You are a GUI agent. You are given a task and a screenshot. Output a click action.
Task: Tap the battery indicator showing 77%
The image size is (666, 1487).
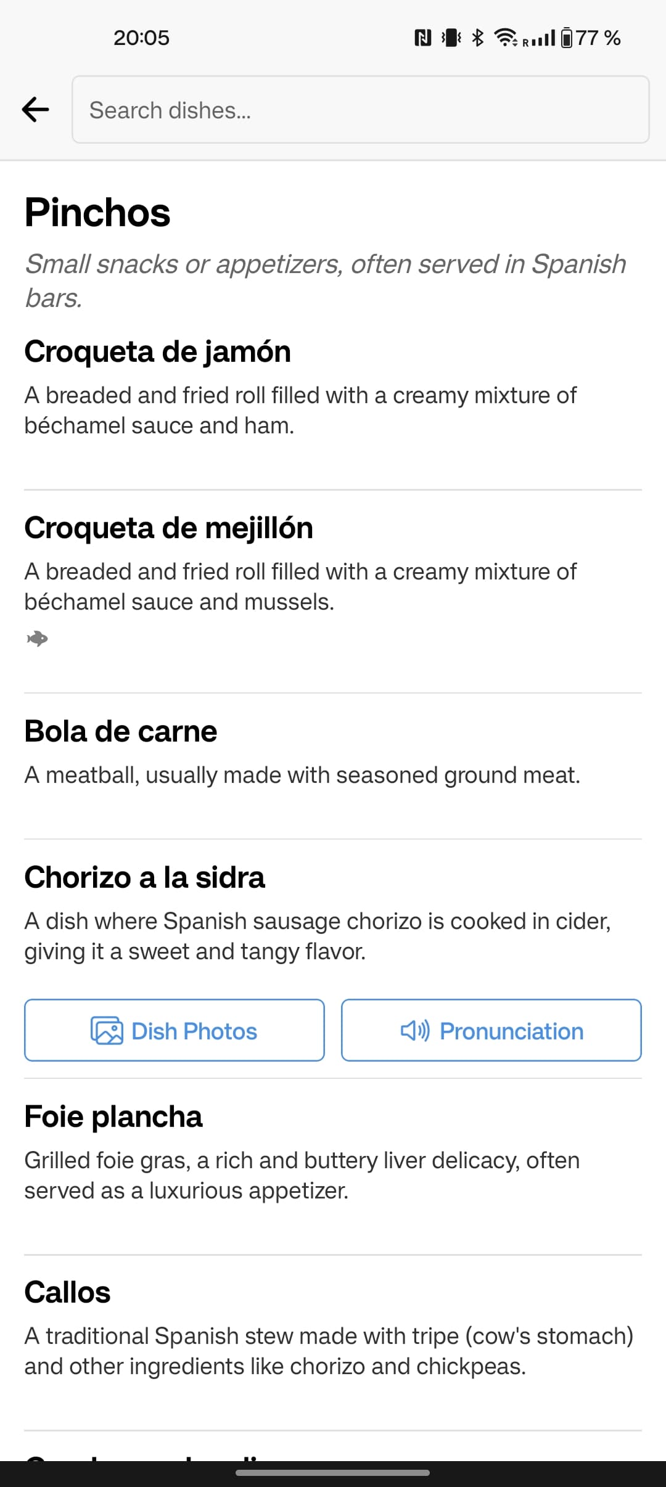coord(567,37)
